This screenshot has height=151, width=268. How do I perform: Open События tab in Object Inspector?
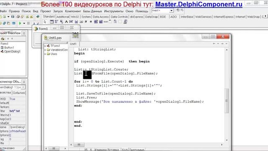pyautogui.click(x=18, y=93)
